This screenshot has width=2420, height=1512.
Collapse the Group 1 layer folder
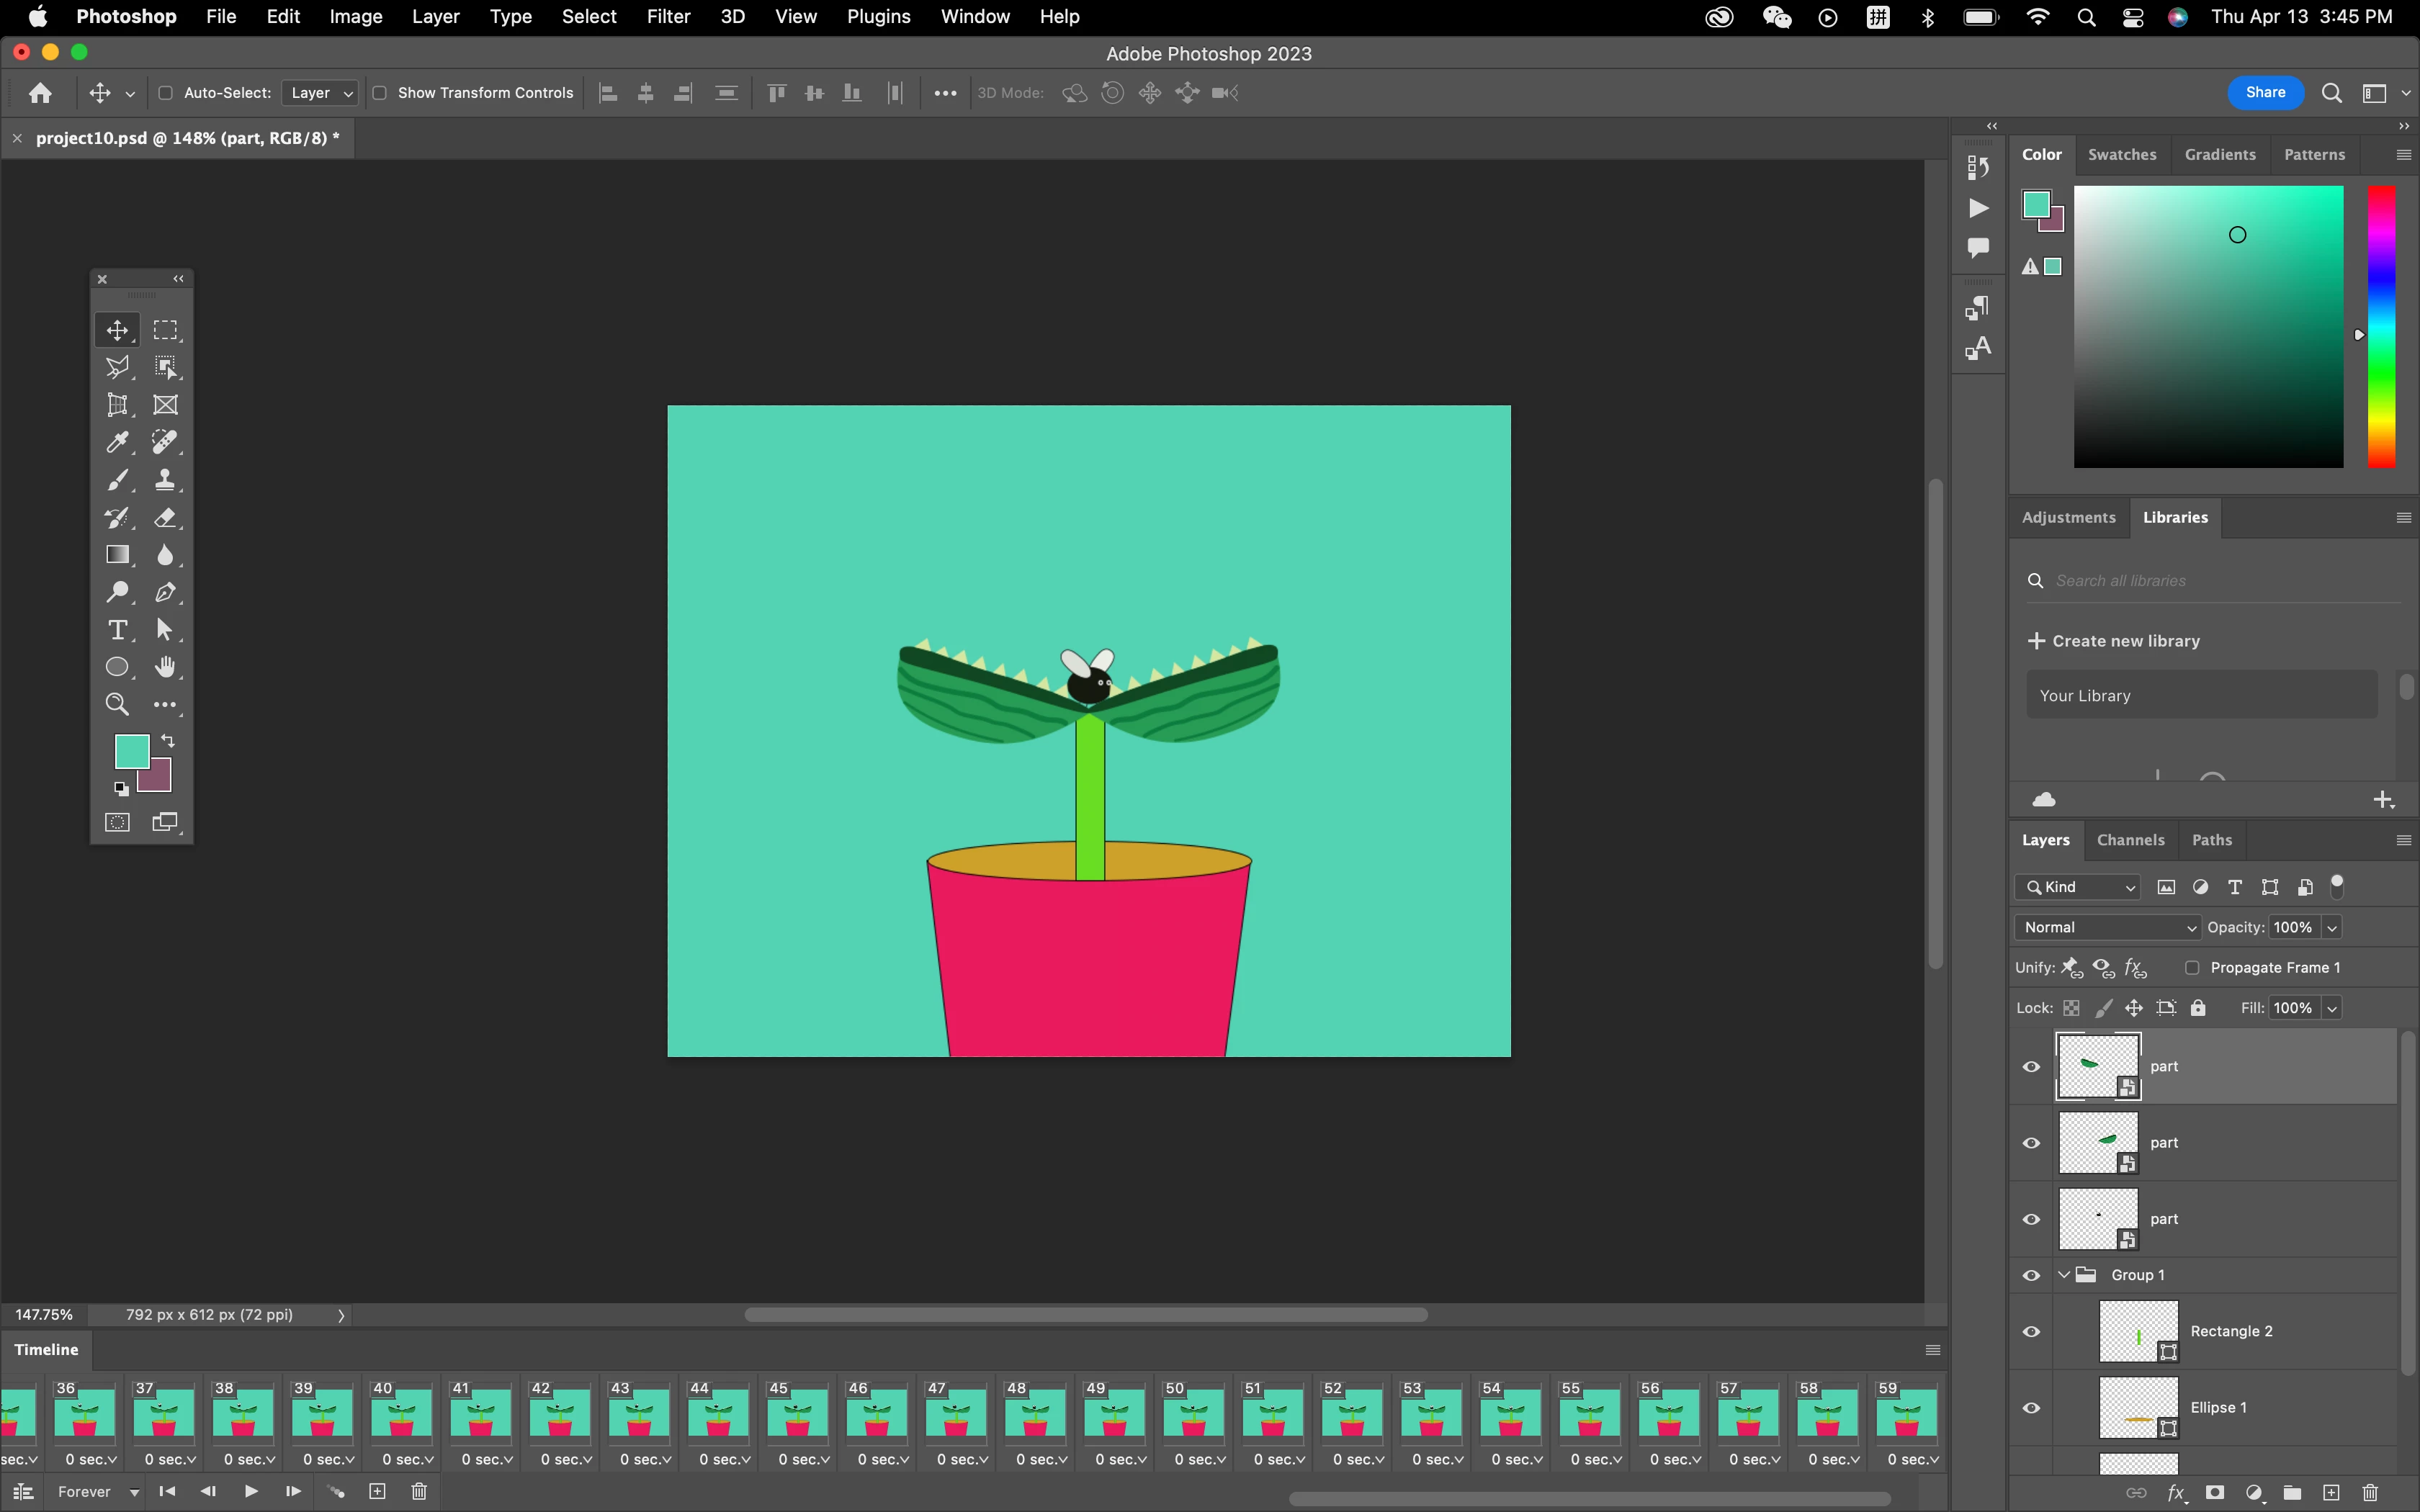[2064, 1275]
